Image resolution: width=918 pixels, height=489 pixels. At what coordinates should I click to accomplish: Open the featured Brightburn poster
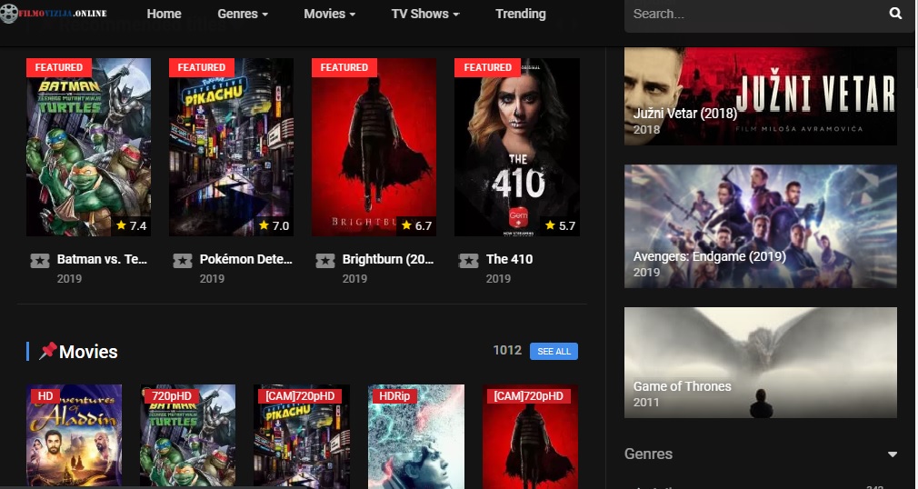pos(374,147)
